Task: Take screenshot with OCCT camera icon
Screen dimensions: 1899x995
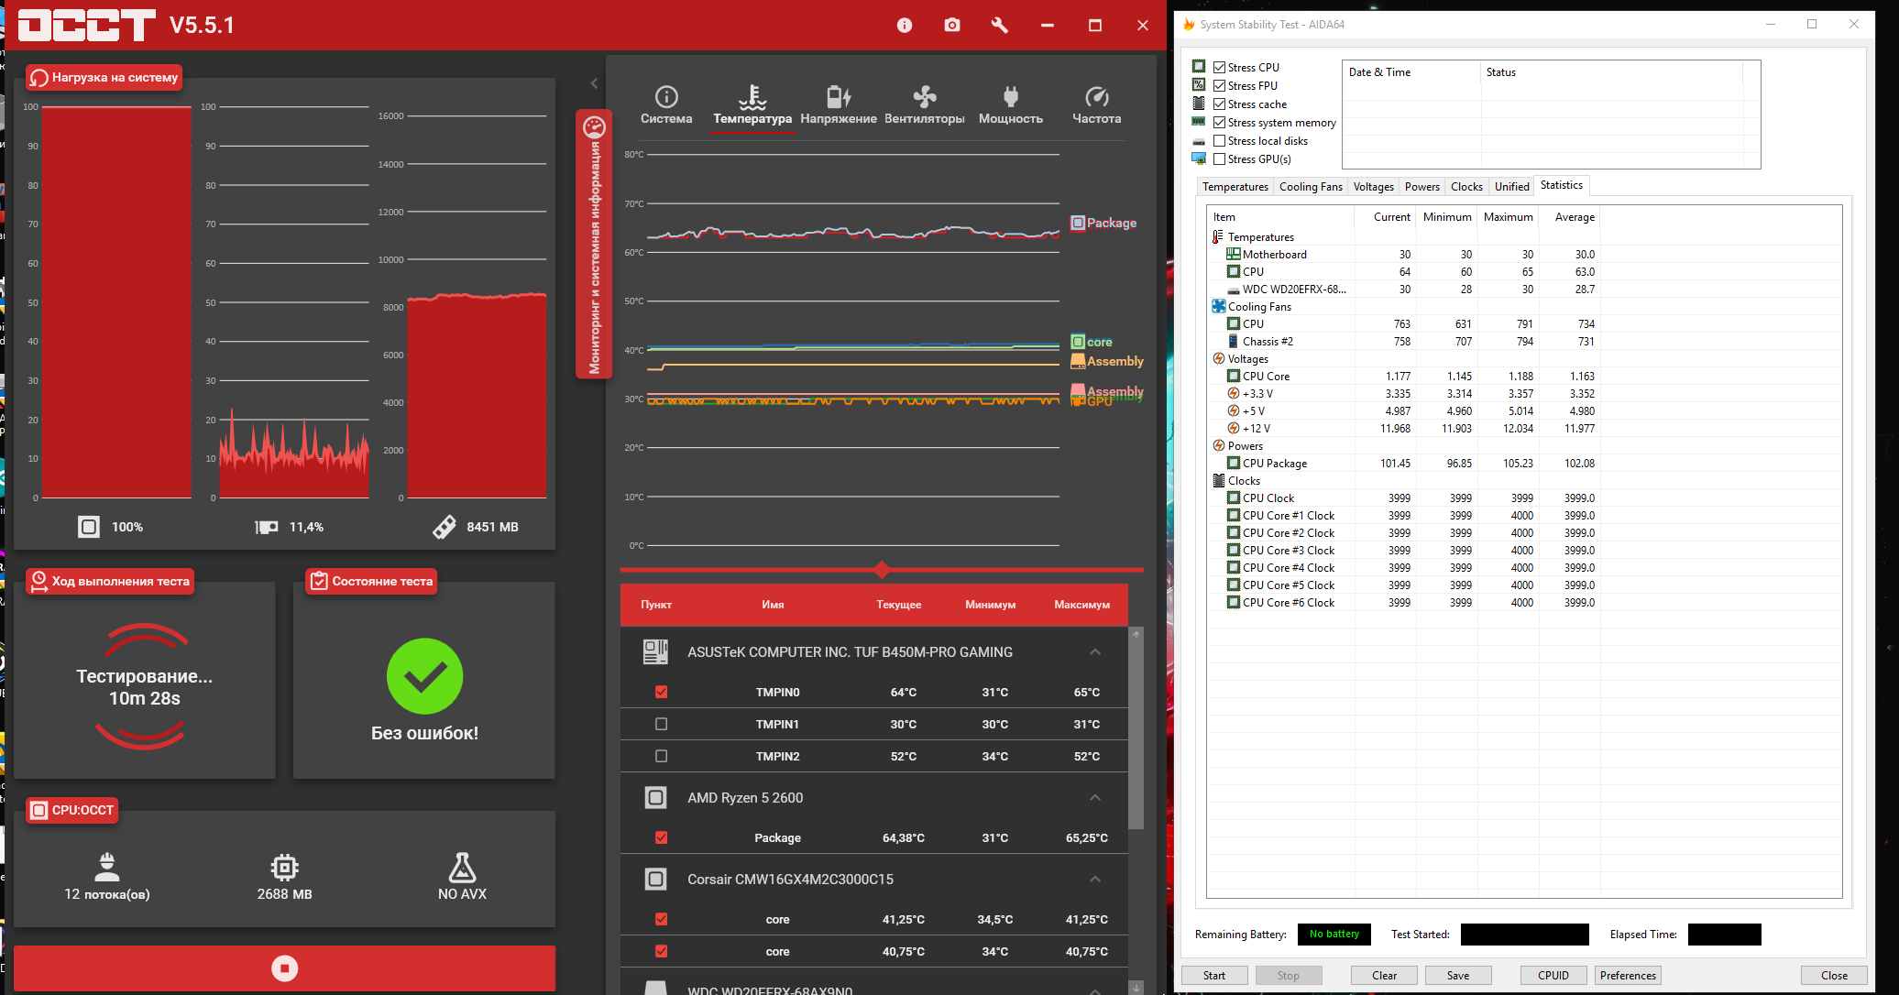Action: tap(952, 26)
